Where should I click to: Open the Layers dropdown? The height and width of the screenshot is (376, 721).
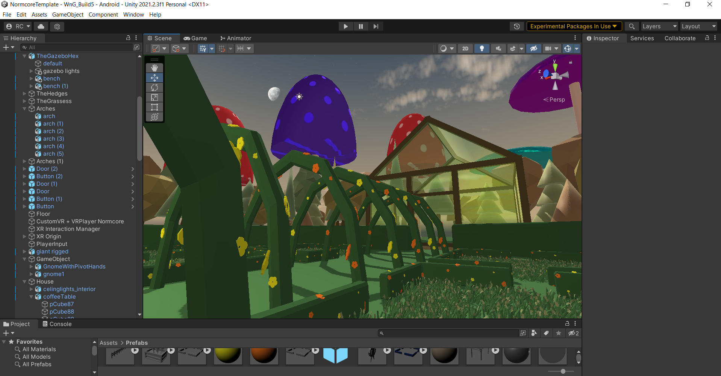659,26
